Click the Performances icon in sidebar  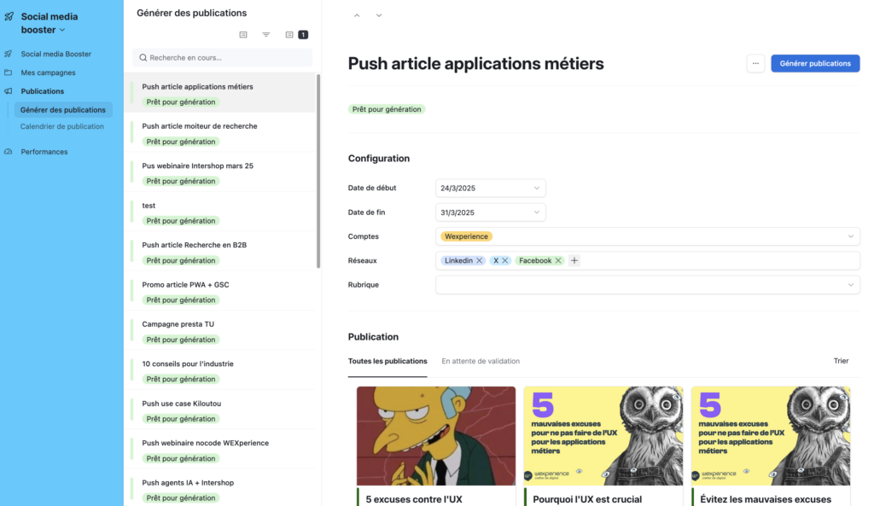9,152
